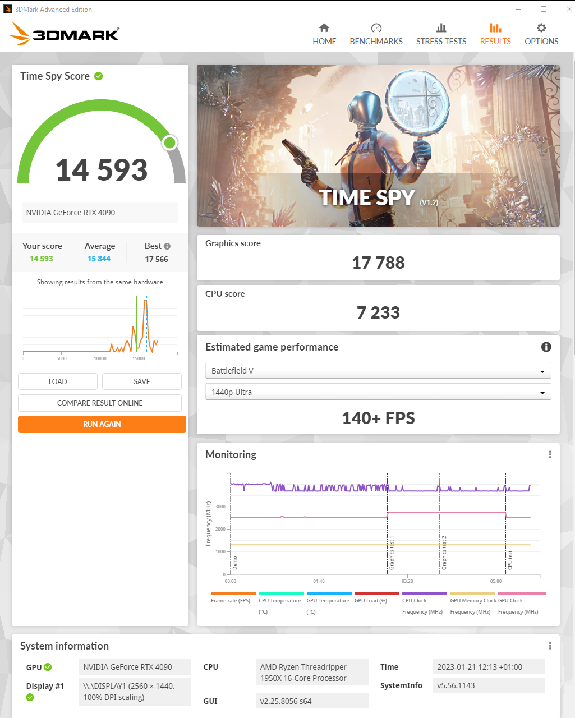This screenshot has width=575, height=718.
Task: Click the SAVE button
Action: (142, 381)
